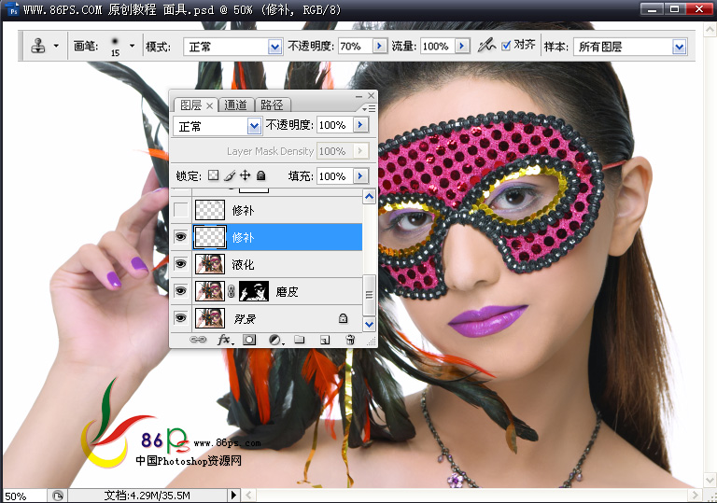Image resolution: width=717 pixels, height=503 pixels.
Task: Click the link layers icon
Action: tap(198, 341)
